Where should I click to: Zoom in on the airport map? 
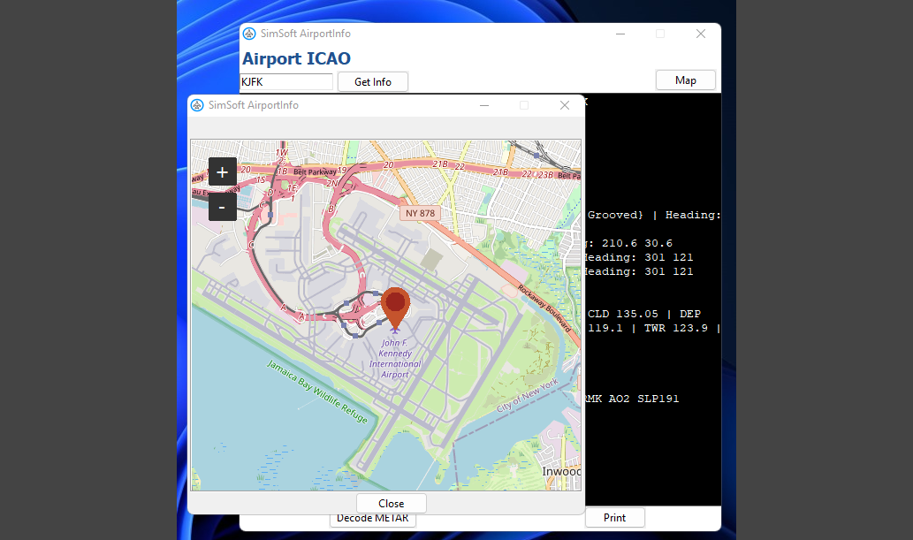click(223, 171)
